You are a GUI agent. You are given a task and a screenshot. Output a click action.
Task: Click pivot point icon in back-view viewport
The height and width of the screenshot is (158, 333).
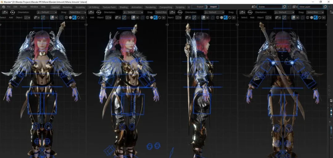(250, 12)
